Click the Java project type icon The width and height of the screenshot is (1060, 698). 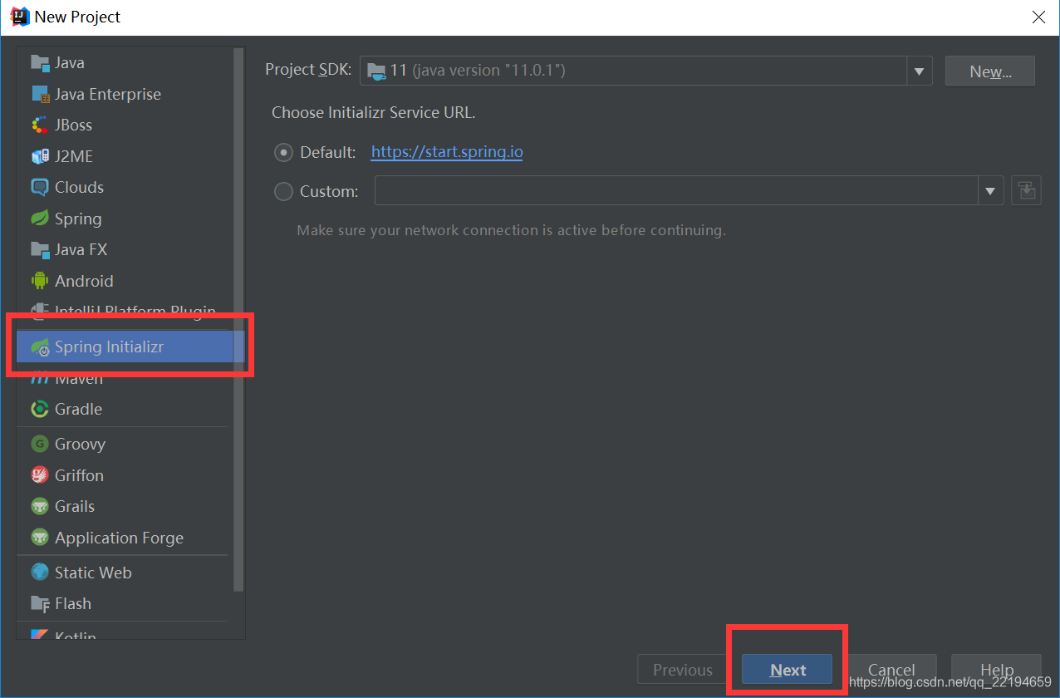point(40,62)
